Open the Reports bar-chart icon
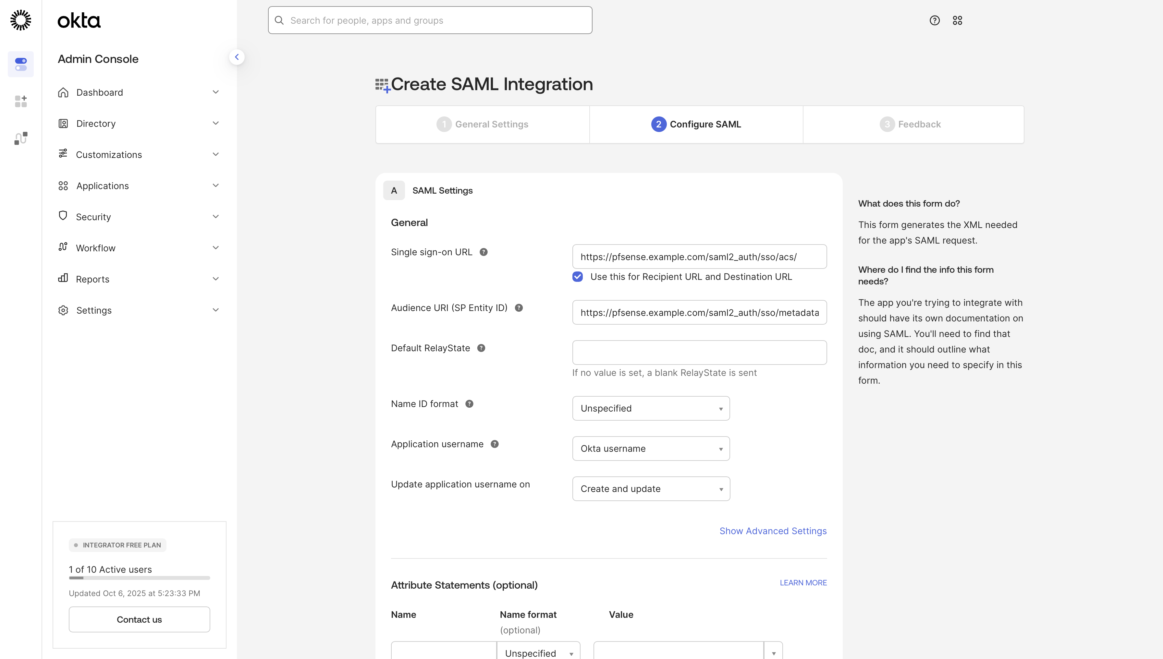Image resolution: width=1163 pixels, height=659 pixels. (63, 279)
